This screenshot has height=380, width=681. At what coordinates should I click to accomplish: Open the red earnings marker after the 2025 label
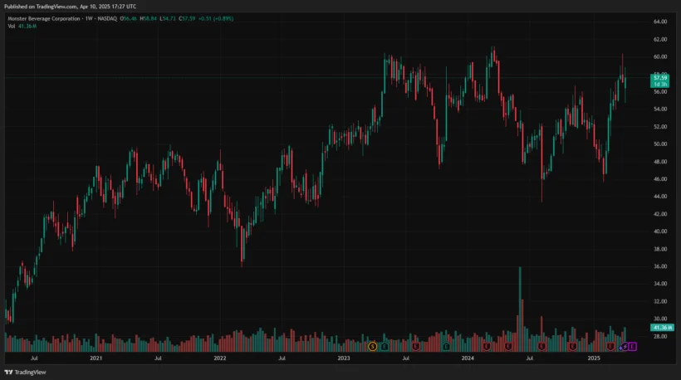tap(610, 347)
